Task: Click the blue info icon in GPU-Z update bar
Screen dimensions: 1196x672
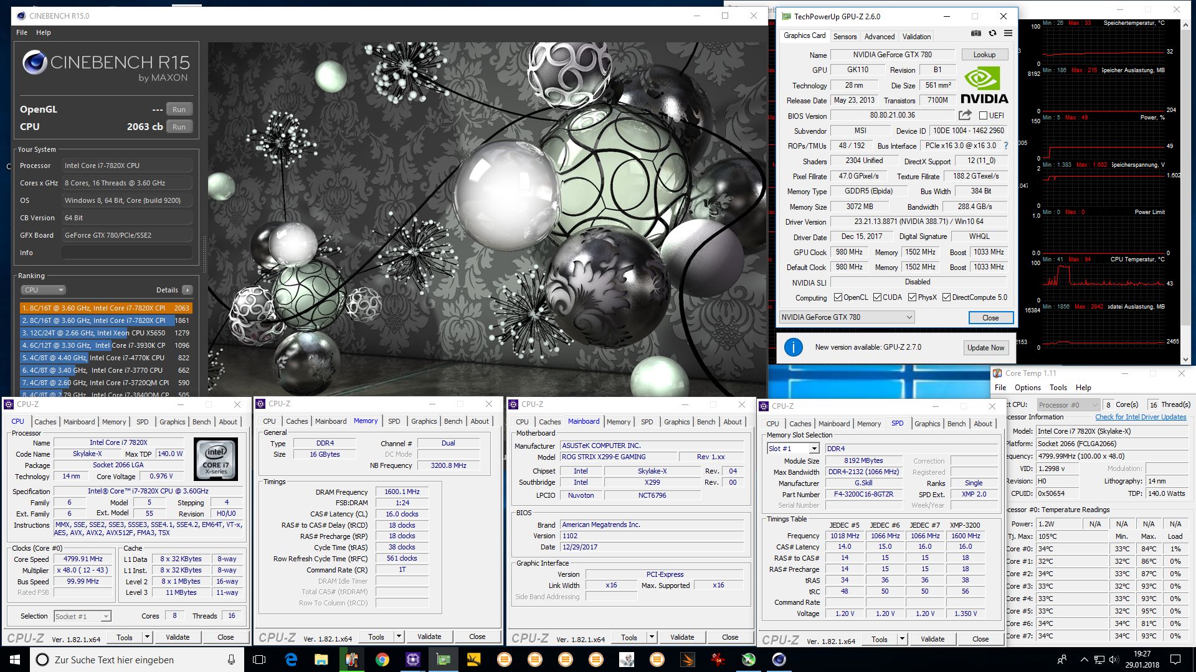Action: coord(793,347)
